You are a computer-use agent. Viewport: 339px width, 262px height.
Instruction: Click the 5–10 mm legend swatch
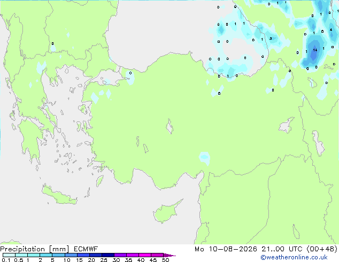point(58,255)
